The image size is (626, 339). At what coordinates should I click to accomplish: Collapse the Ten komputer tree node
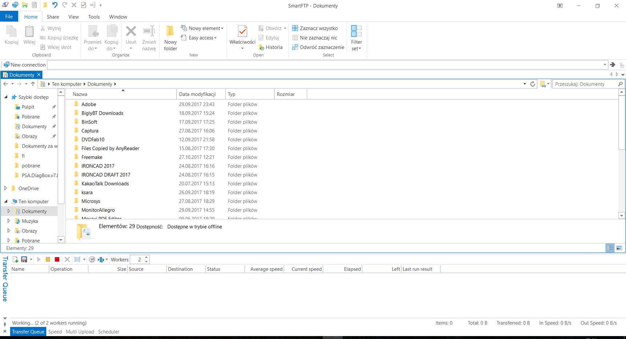(x=6, y=201)
